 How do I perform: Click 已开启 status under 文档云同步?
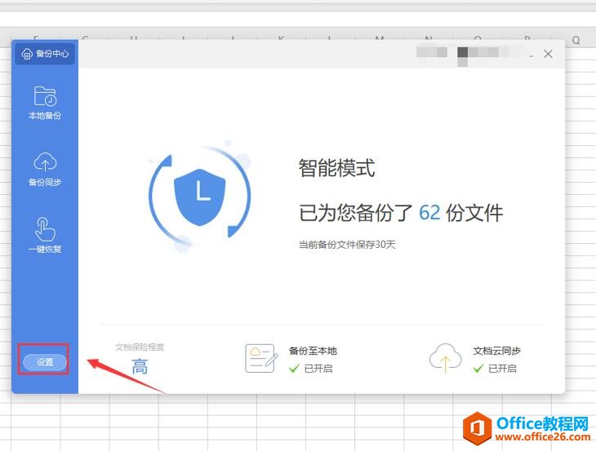coord(502,369)
